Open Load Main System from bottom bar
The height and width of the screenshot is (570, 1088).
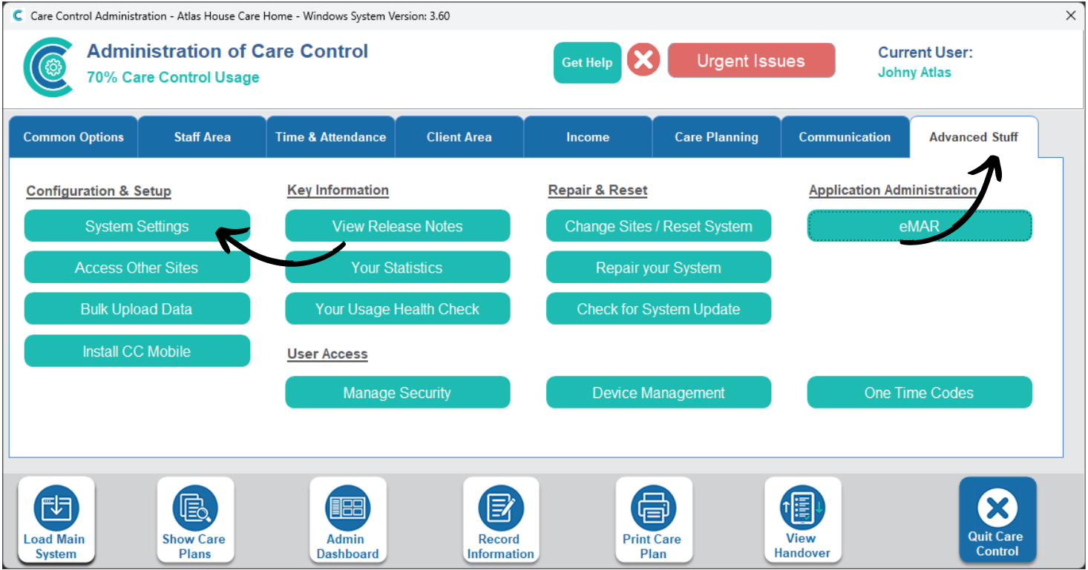click(56, 520)
